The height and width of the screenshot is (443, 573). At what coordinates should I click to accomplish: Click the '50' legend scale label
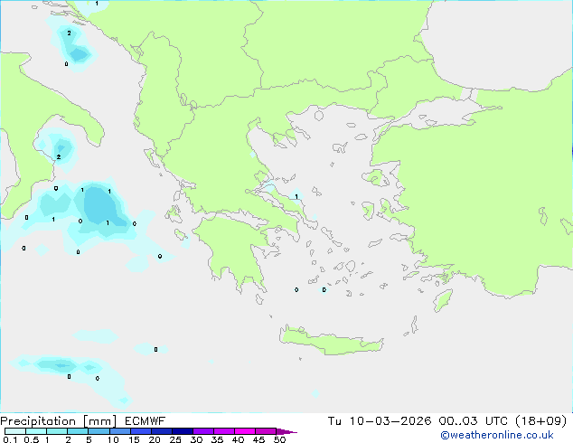(280, 439)
